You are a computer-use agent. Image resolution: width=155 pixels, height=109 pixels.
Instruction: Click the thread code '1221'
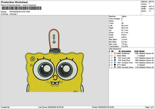(137, 58)
